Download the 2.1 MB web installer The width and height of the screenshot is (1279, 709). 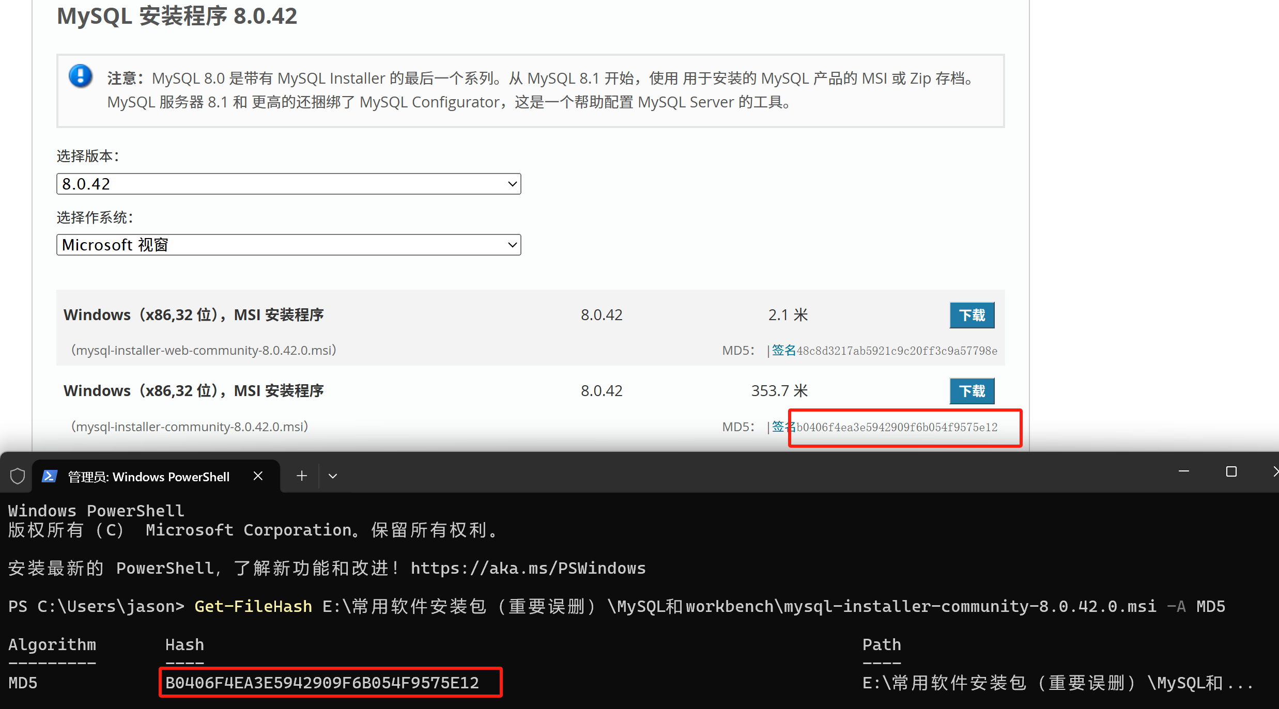(972, 315)
